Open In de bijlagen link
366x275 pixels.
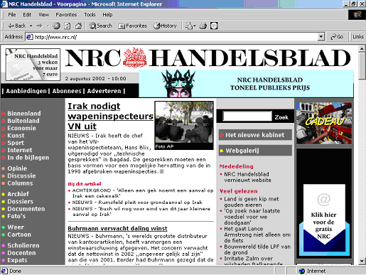click(x=28, y=158)
